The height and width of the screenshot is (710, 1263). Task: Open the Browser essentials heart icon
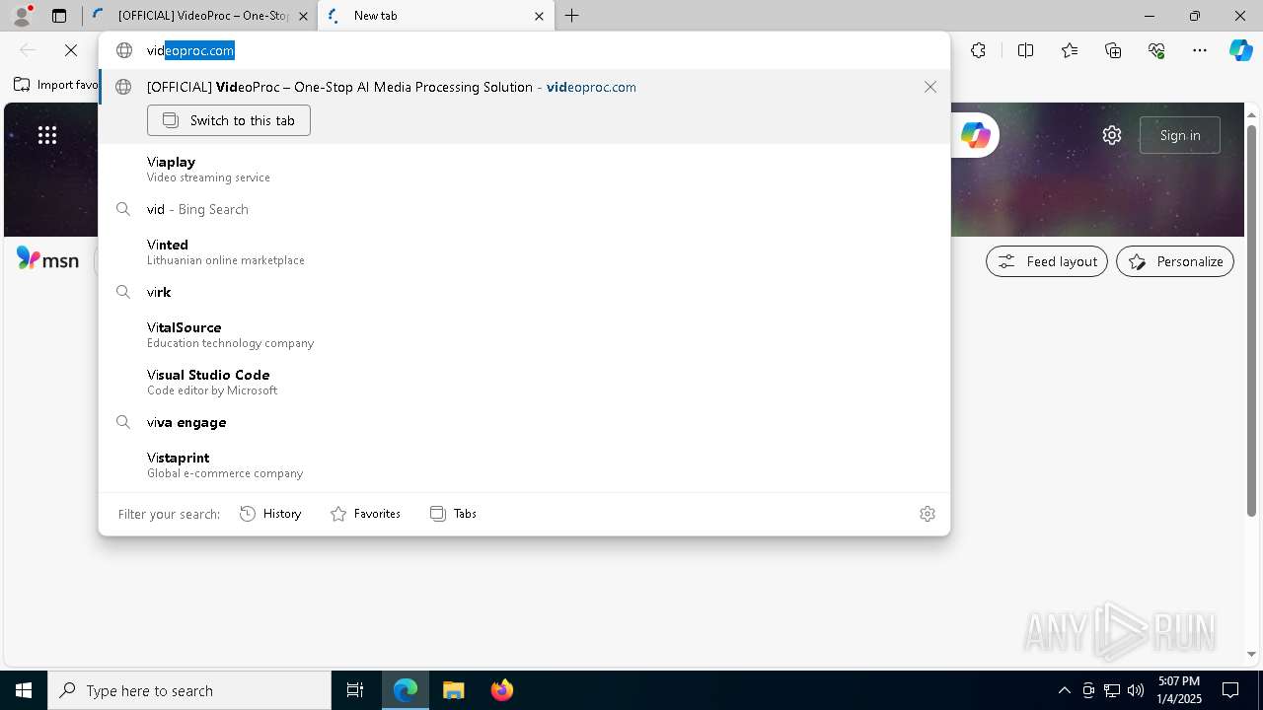pyautogui.click(x=1156, y=50)
